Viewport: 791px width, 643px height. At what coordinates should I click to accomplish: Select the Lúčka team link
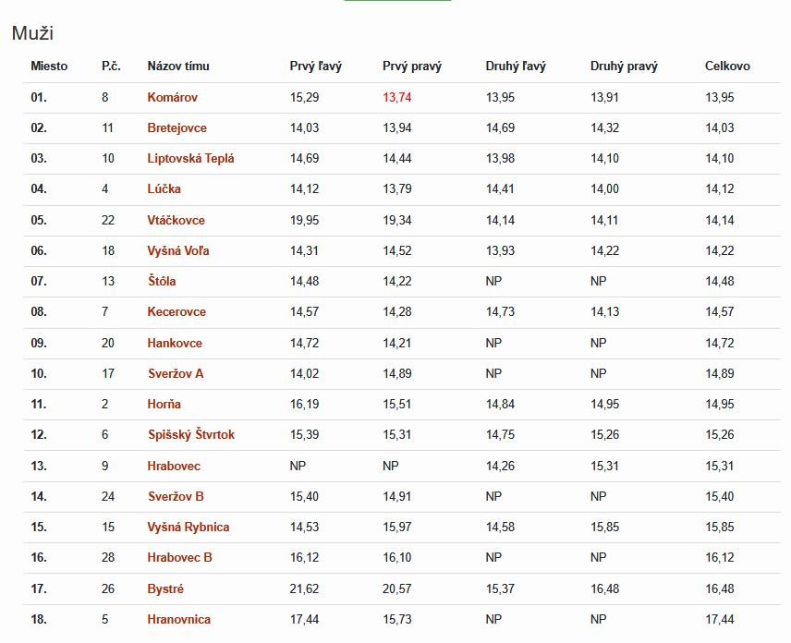click(x=164, y=188)
